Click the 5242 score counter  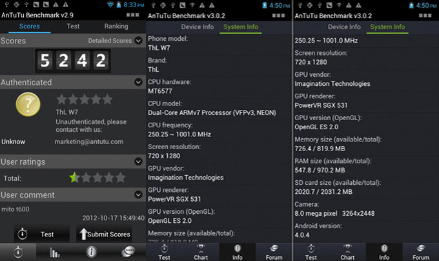(x=73, y=61)
